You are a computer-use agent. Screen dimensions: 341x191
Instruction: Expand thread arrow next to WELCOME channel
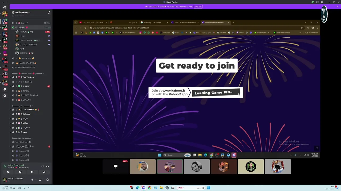click(10, 110)
